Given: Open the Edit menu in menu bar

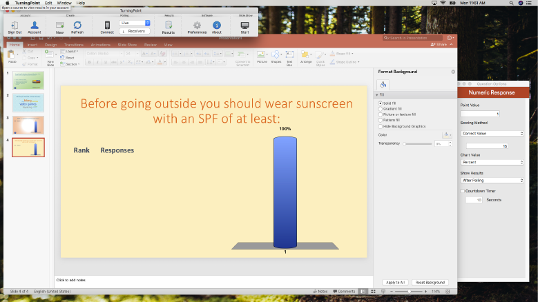Looking at the screenshot, I should point(48,3).
